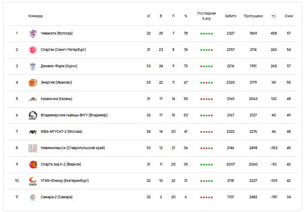Open the Казаночка (Казань) team link
304x212 pixels.
pos(56,99)
